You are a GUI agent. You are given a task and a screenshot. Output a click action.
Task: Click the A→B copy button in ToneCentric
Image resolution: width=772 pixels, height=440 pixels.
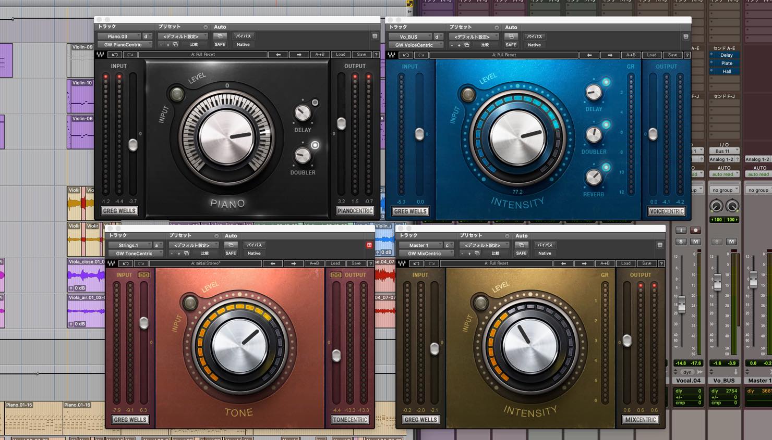coord(314,263)
